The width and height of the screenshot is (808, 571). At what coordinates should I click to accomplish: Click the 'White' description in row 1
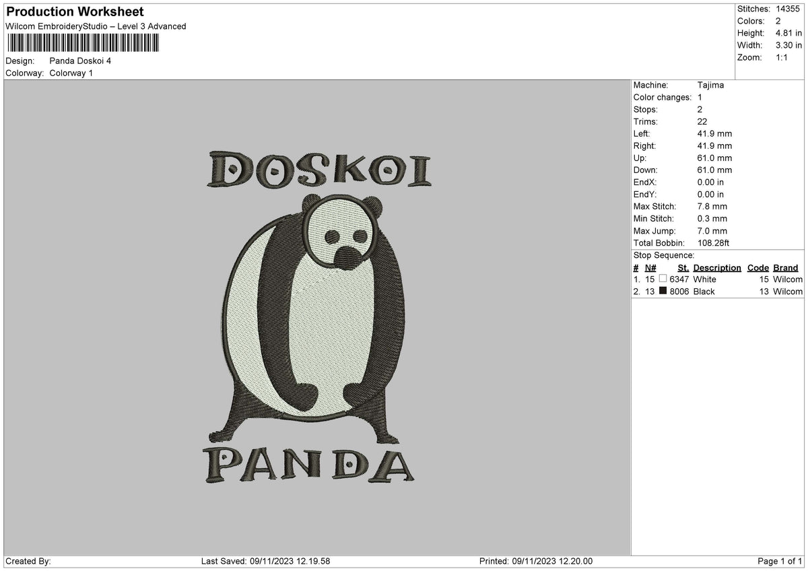pos(705,279)
